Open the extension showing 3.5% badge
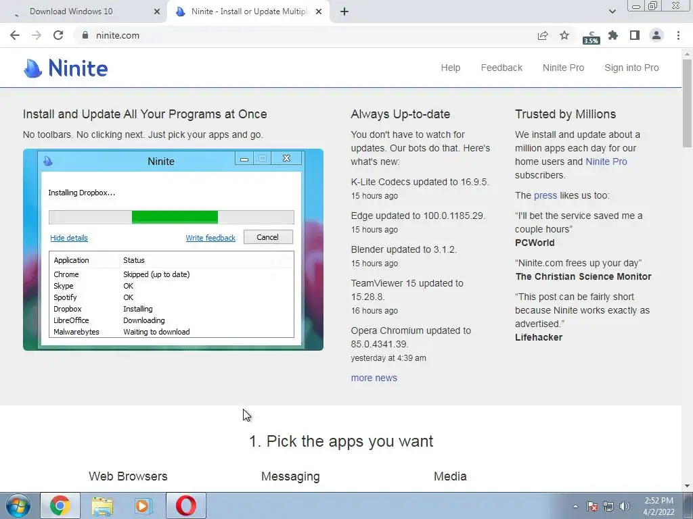The image size is (693, 519). (x=591, y=37)
